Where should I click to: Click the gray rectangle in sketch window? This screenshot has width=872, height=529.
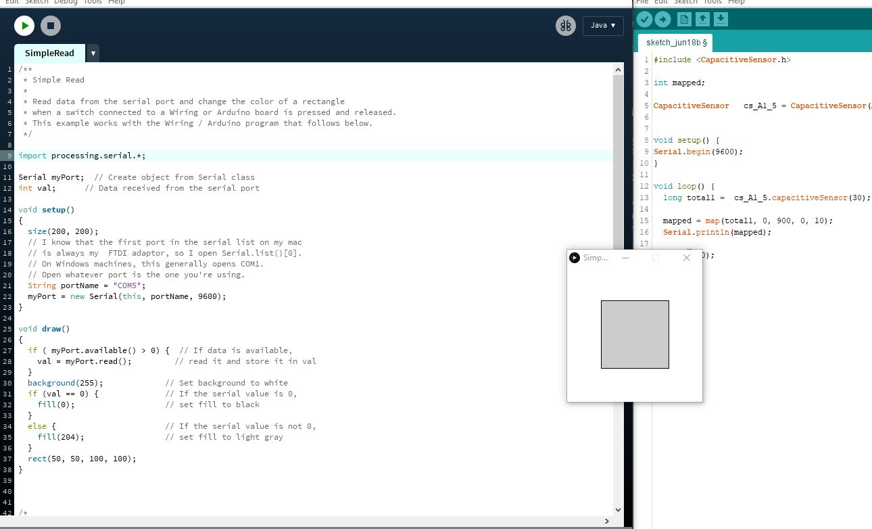pyautogui.click(x=635, y=334)
